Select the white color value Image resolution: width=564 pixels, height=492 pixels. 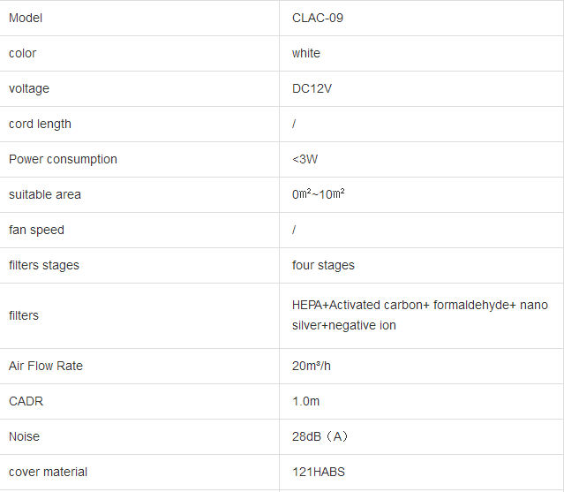click(x=306, y=53)
